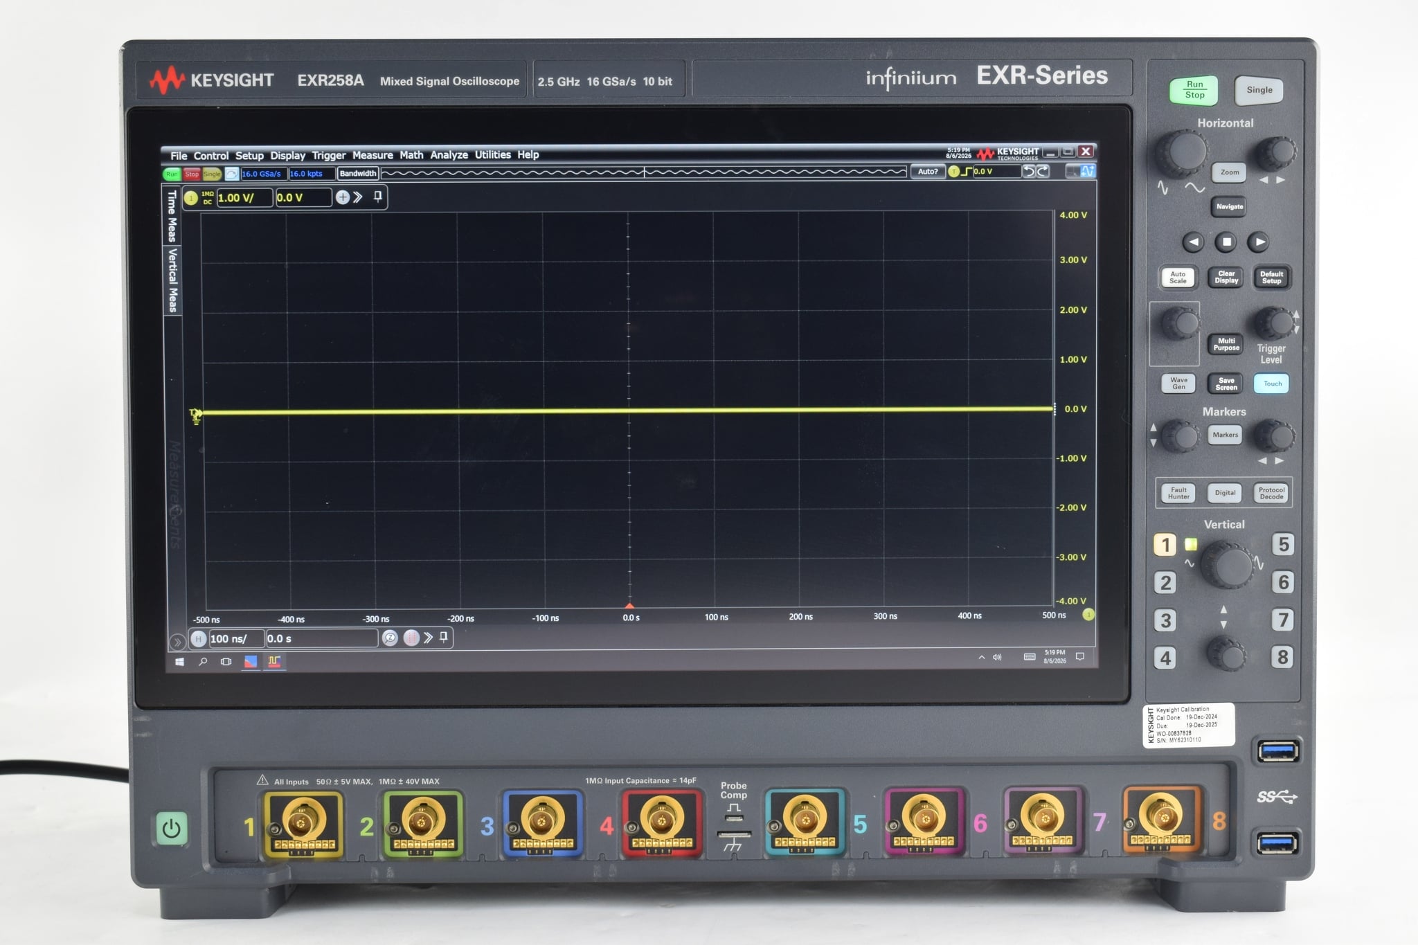The image size is (1418, 945).
Task: Open the Trigger menu
Action: click(x=328, y=155)
